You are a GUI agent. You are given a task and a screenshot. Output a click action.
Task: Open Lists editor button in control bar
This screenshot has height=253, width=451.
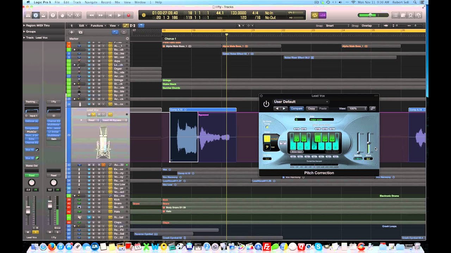coord(395,15)
